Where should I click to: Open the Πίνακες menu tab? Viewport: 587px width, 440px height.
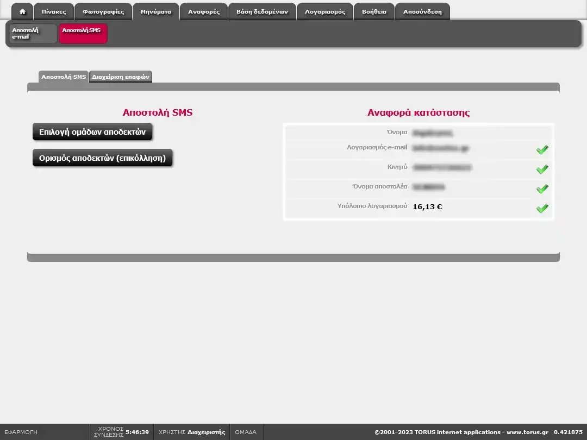click(54, 11)
